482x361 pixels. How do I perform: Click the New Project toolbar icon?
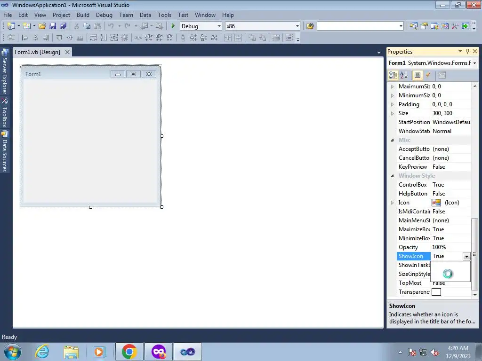point(11,26)
